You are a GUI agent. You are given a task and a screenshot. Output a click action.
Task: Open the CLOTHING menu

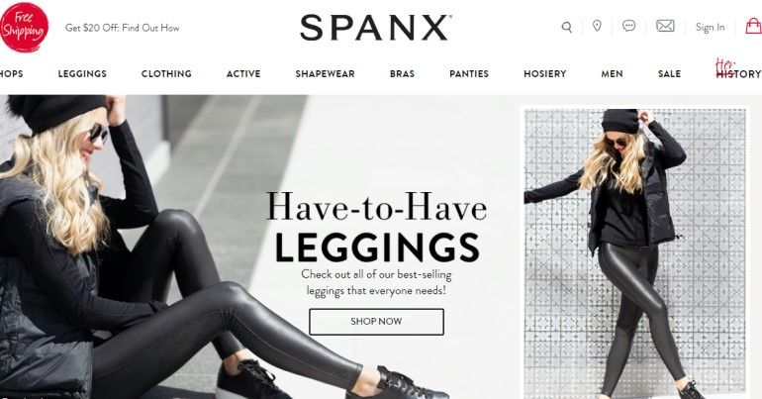click(166, 74)
